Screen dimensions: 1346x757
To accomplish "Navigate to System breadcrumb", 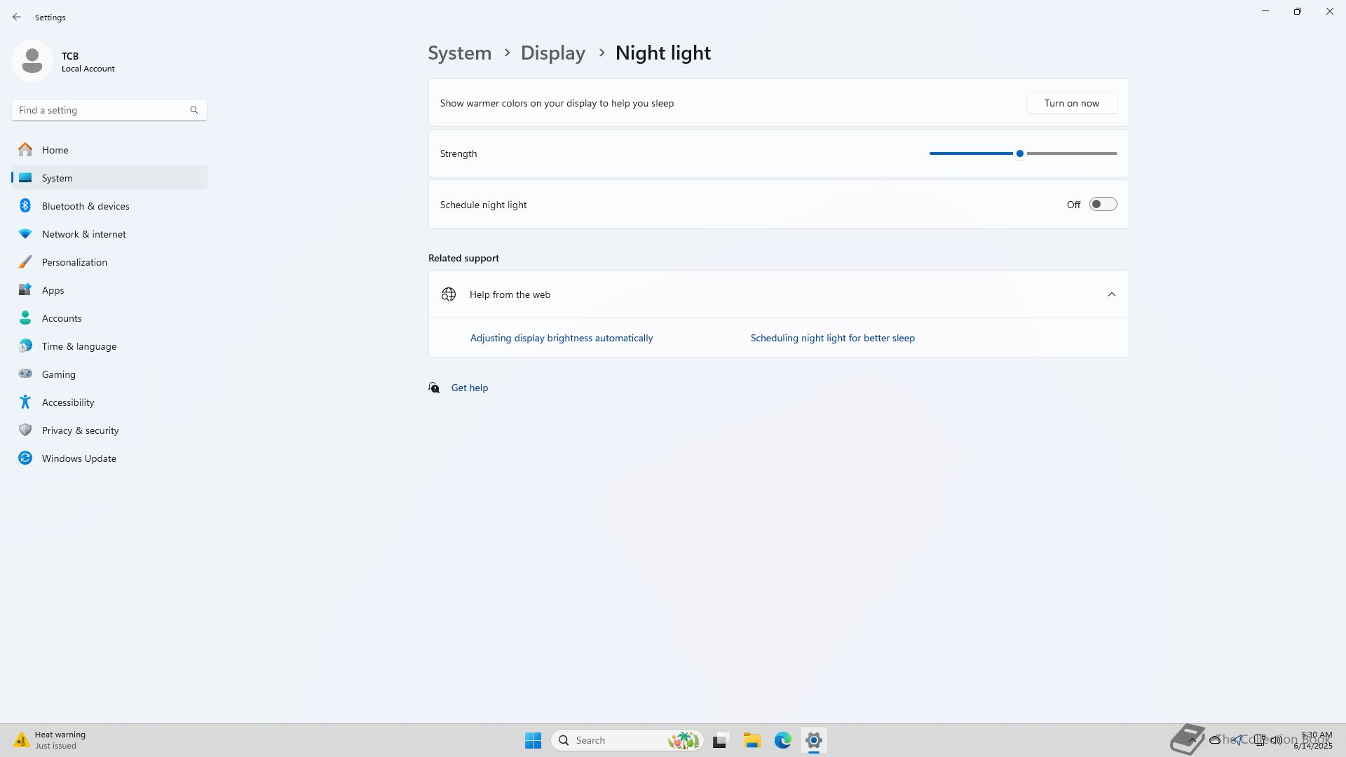I will click(x=460, y=53).
